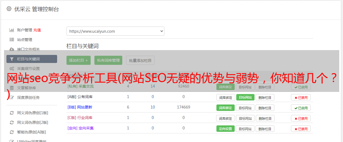This screenshot has width=343, height=142.
Task: Click the refresh icon for 同义词伪原创[1版]
Action: click(12, 113)
